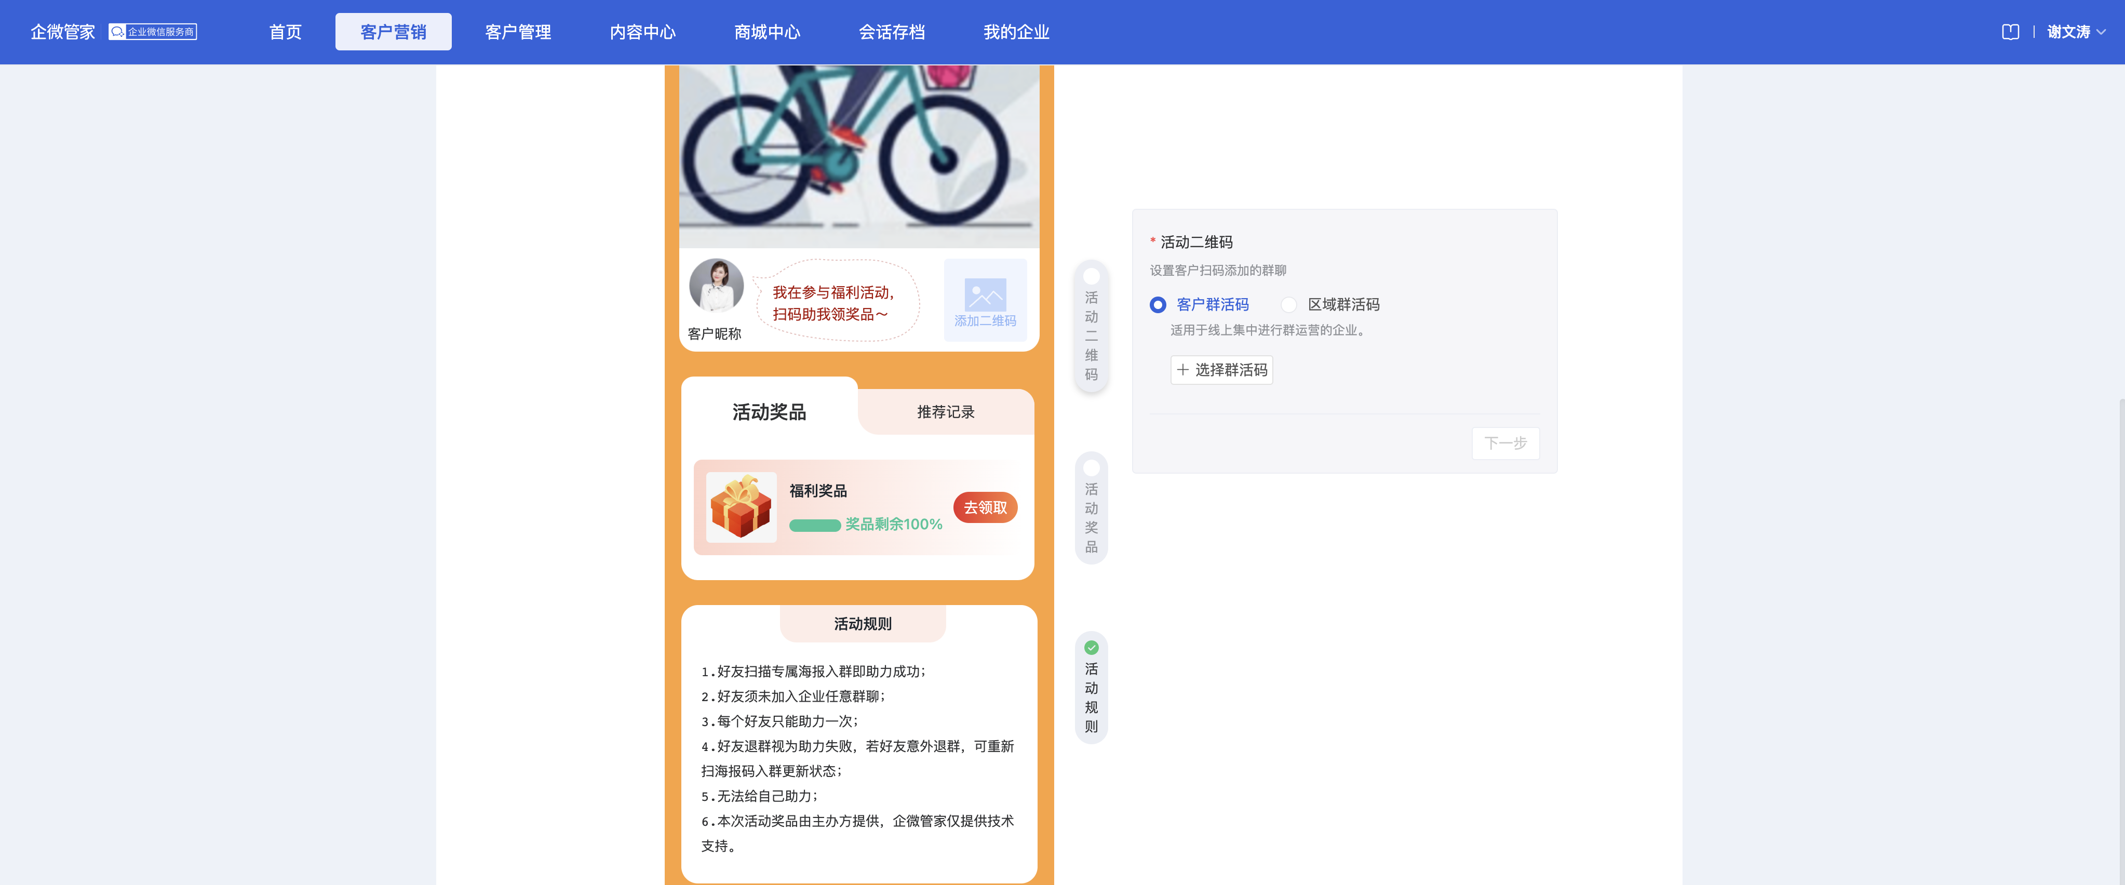Click rule text 3.每个好友只能助力一次
Image resolution: width=2125 pixels, height=885 pixels.
coord(779,722)
